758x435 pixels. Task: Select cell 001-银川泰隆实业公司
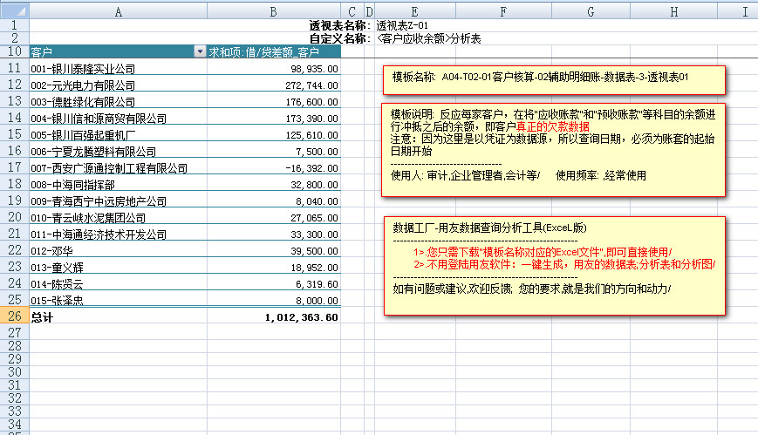click(118, 69)
